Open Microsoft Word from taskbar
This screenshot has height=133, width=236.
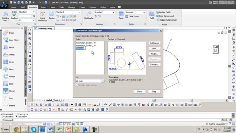click(x=51, y=129)
